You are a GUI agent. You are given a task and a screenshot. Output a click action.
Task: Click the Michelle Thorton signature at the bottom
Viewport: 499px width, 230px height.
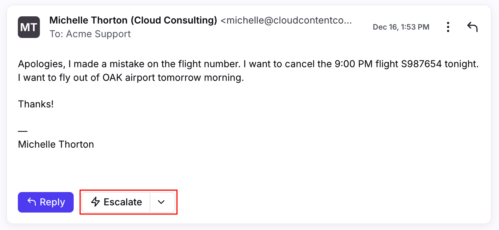point(56,145)
